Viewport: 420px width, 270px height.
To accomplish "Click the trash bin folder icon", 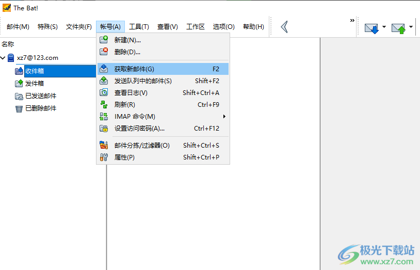I will coord(19,108).
